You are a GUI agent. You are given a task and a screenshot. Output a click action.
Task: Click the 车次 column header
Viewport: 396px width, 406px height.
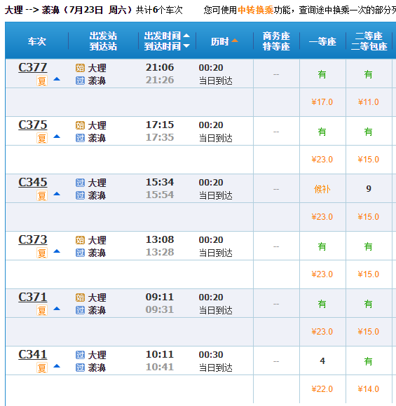pyautogui.click(x=37, y=41)
